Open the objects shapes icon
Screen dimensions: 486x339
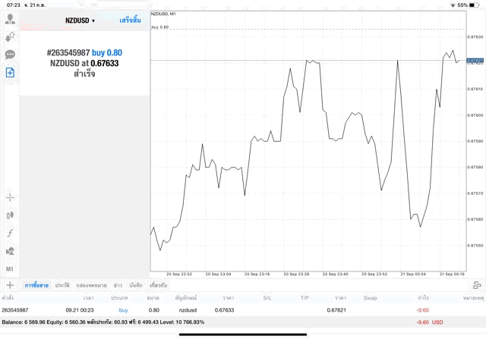[10, 251]
